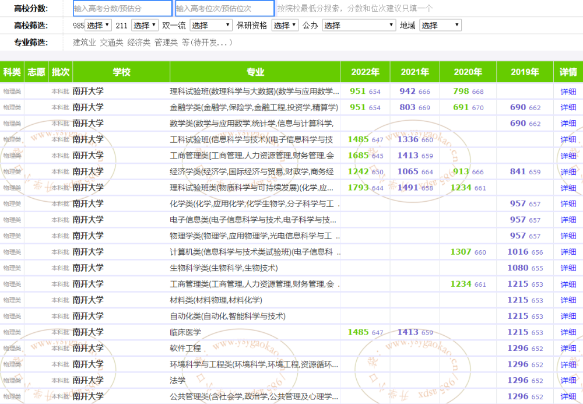Open 详细 for the 临床医学 row
Image resolution: width=583 pixels, height=404 pixels.
(568, 332)
